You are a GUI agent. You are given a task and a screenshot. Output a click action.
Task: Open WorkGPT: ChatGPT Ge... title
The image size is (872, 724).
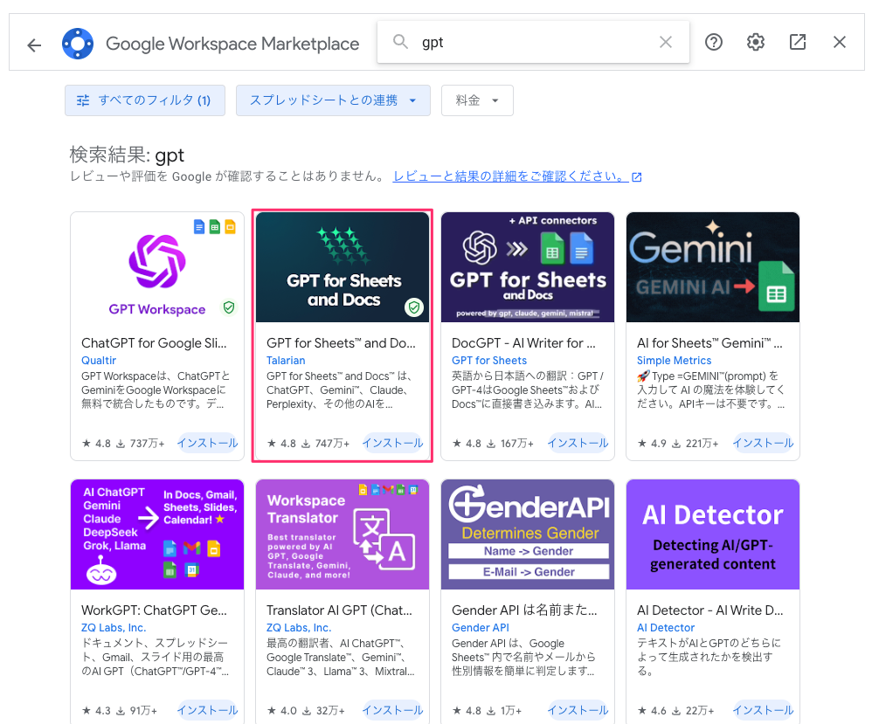154,610
